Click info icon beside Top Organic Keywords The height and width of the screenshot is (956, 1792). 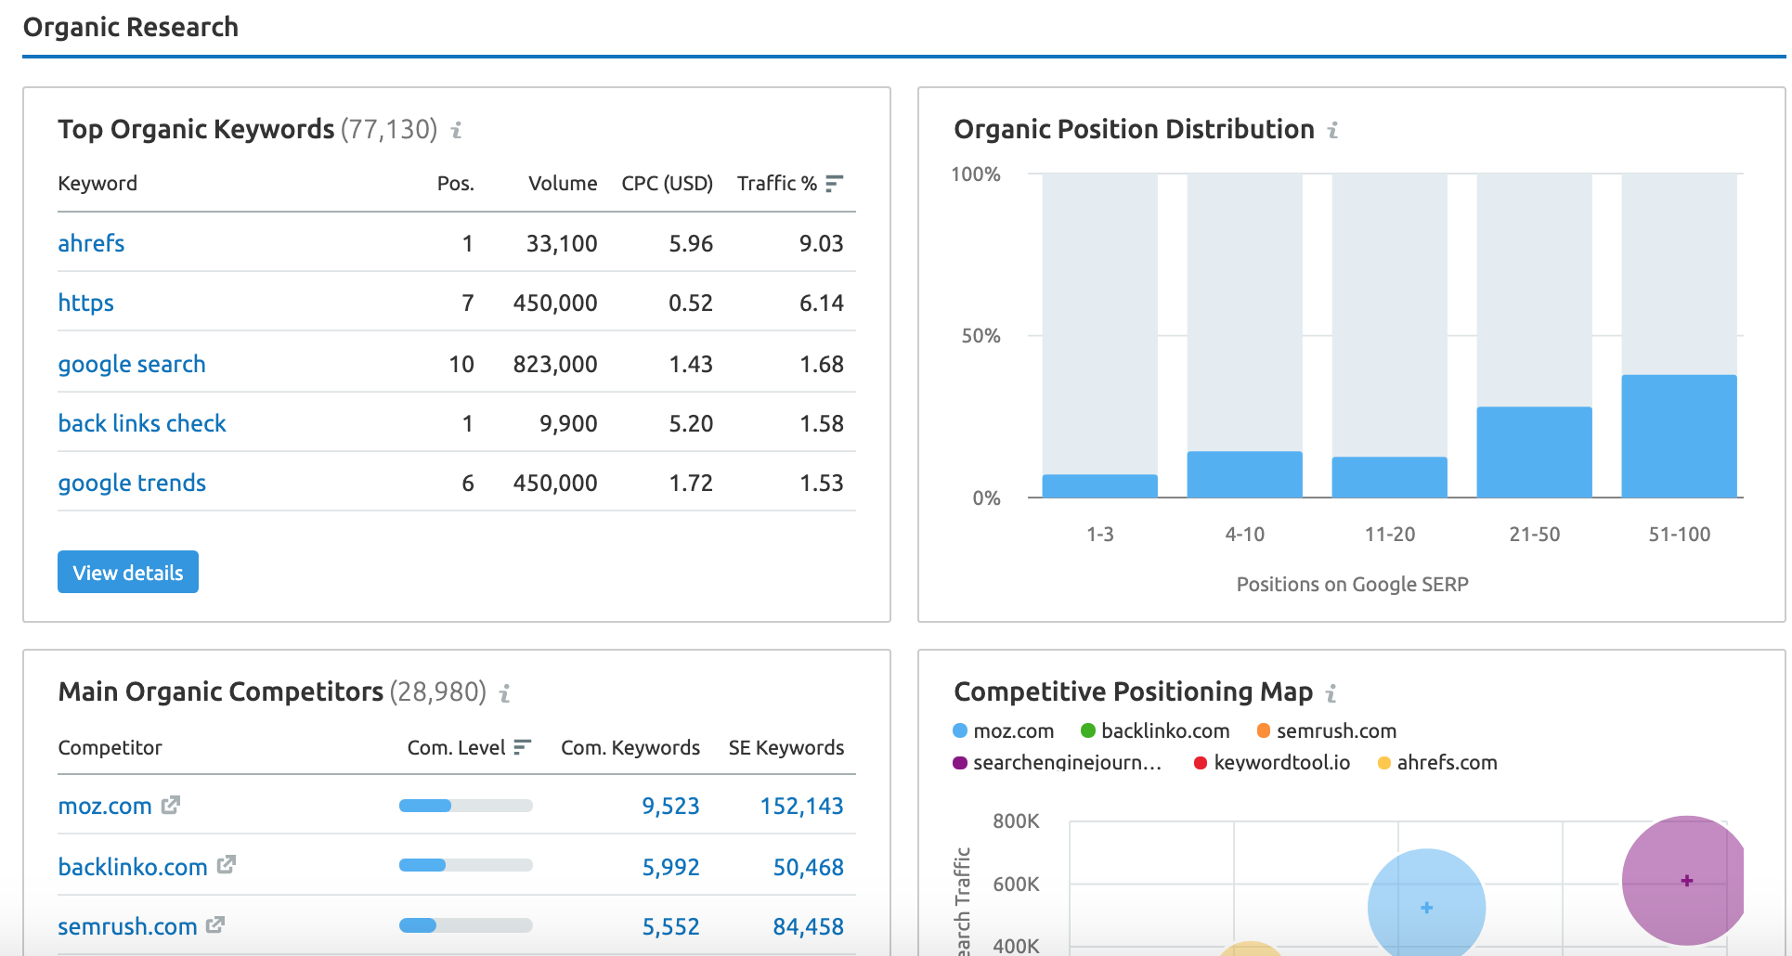point(456,130)
